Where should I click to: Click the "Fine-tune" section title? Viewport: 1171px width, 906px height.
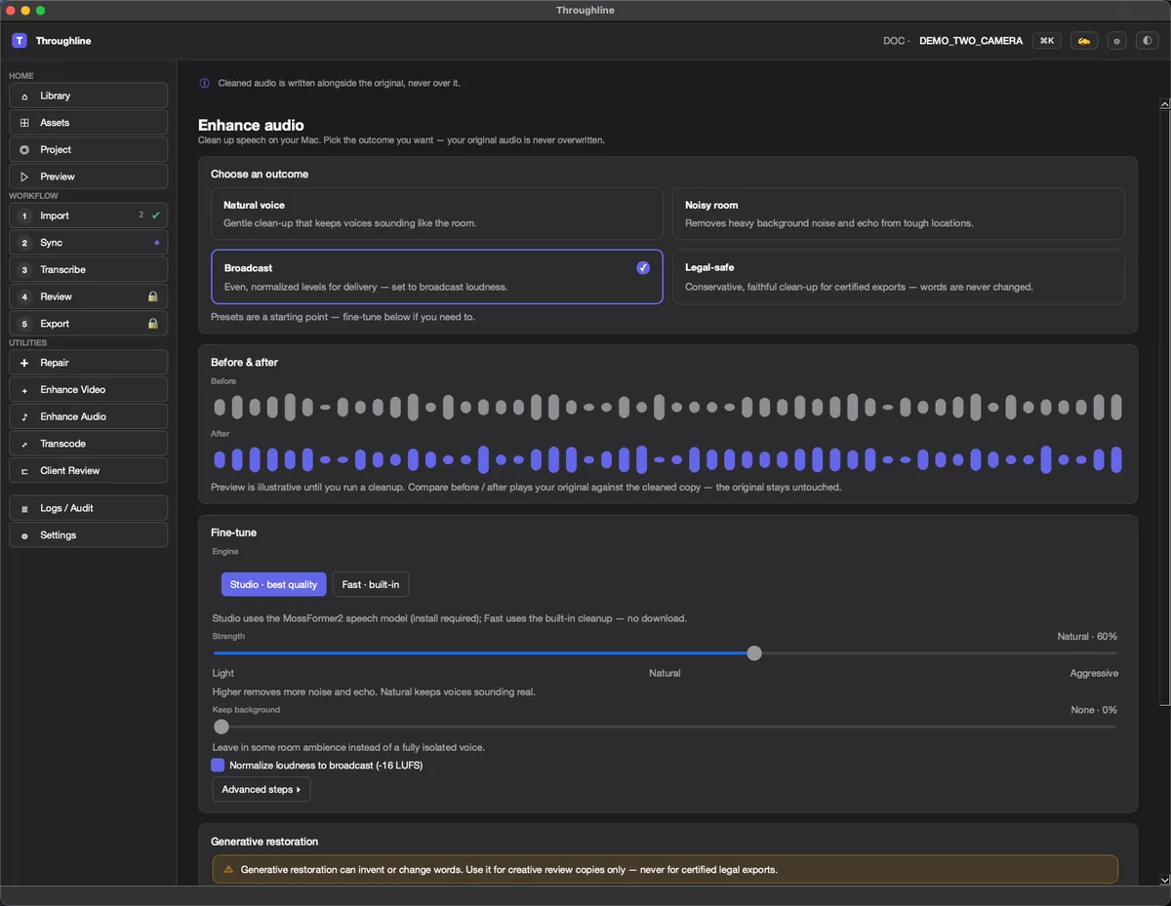click(x=234, y=532)
